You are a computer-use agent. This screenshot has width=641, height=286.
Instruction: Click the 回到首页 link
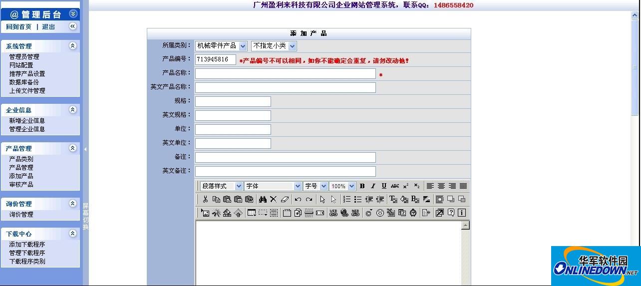point(18,27)
